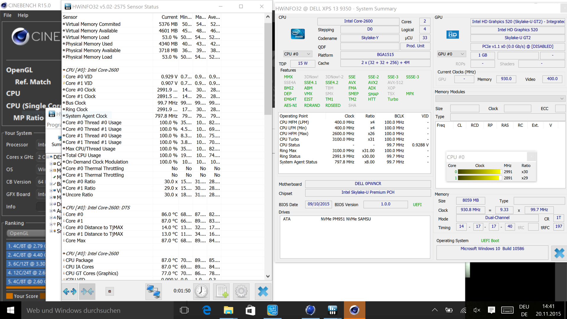Click the blue X icon in sensor toolbar

[x=263, y=292]
